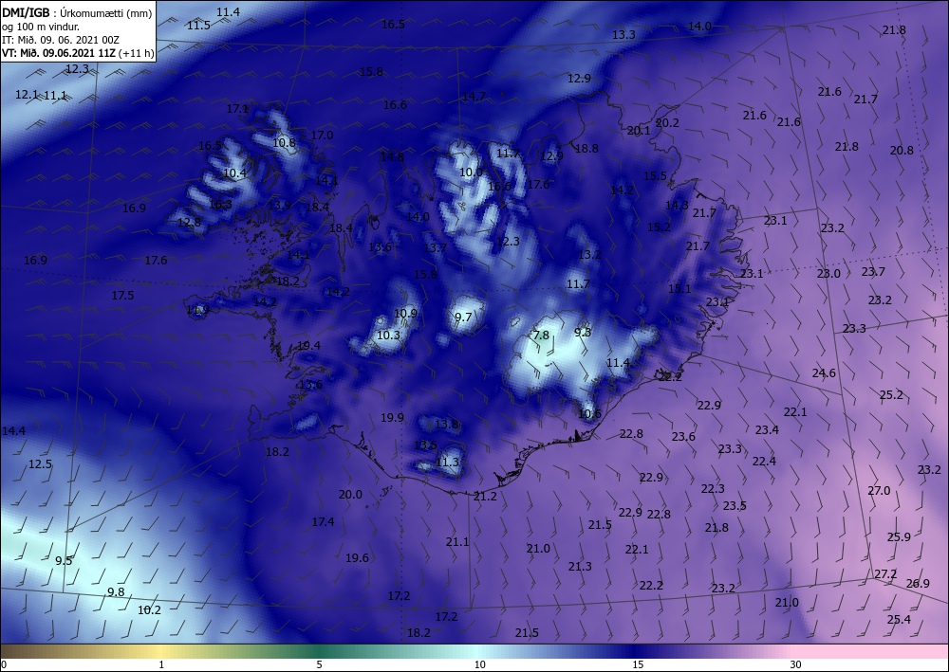
Task: Click the map value '20.8'
Action: pos(902,150)
